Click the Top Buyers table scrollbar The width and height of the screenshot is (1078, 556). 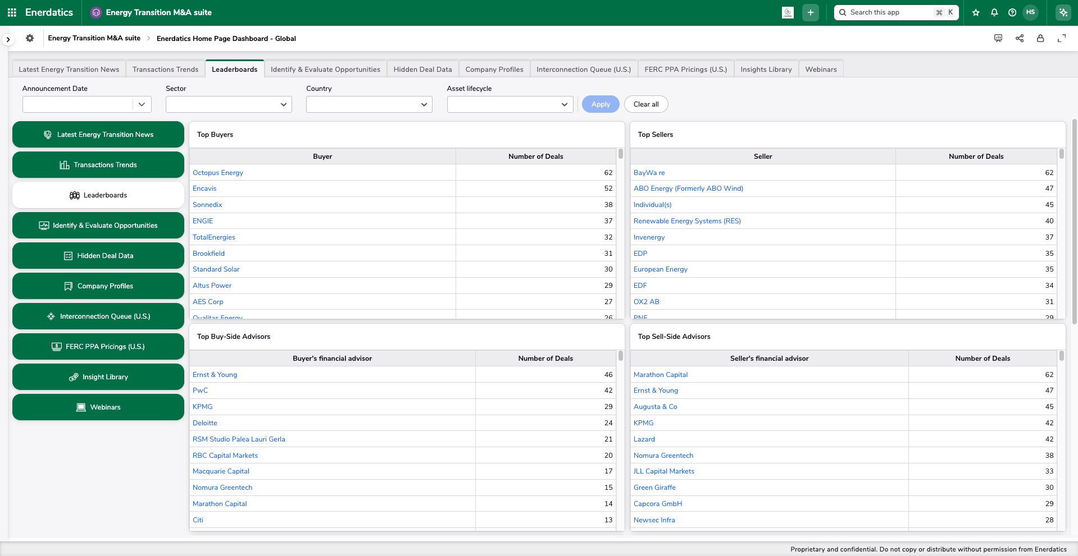[621, 154]
